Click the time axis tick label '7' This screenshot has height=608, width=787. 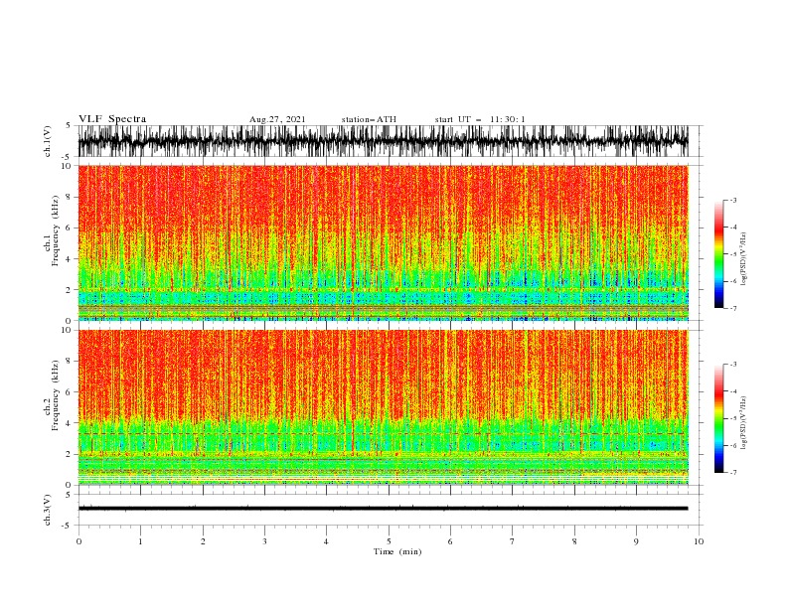[513, 541]
